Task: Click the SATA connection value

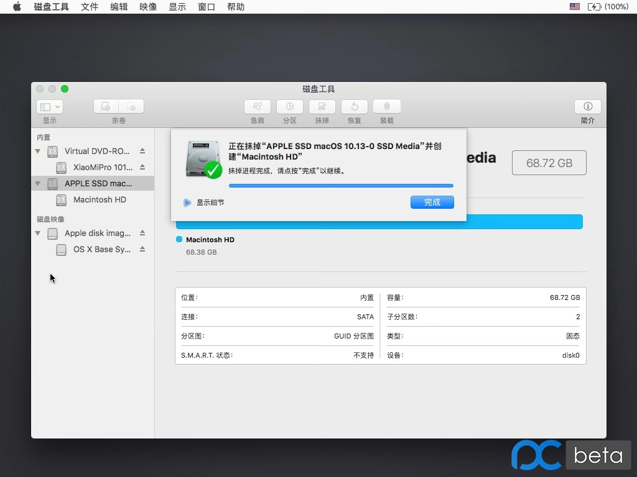Action: click(365, 317)
